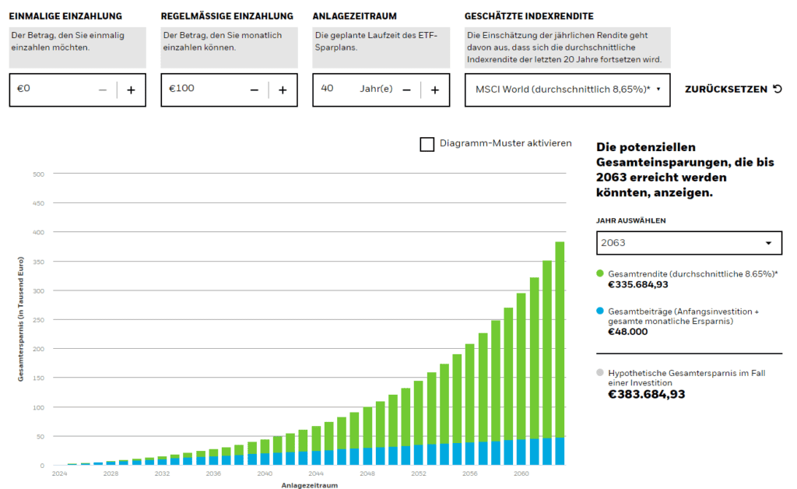Click gray Hypothetische Gesamtersparnis legend dot
Image resolution: width=797 pixels, height=489 pixels.
pyautogui.click(x=600, y=374)
